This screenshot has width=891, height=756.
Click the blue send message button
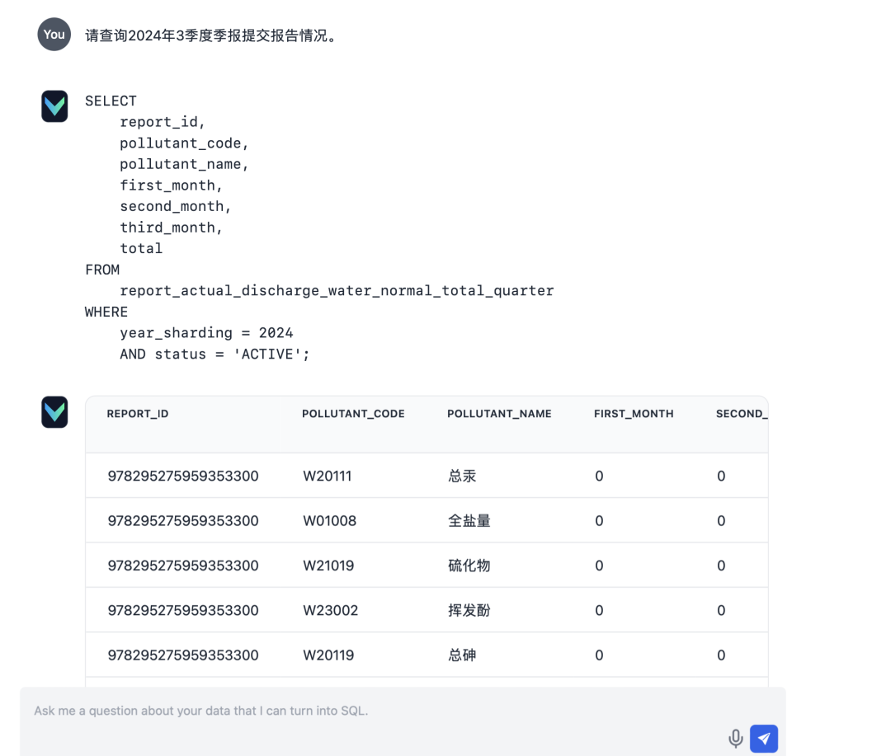764,739
